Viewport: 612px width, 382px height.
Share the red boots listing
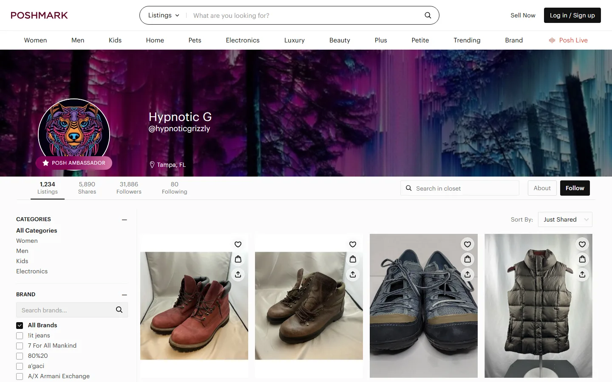click(x=238, y=275)
